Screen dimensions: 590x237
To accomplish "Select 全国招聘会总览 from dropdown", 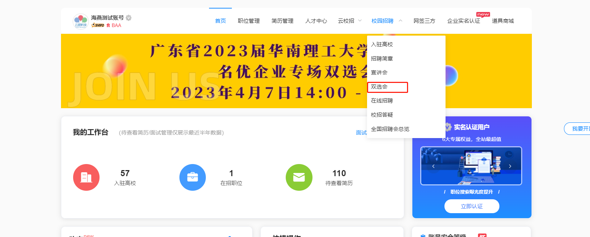I will click(x=406, y=129).
